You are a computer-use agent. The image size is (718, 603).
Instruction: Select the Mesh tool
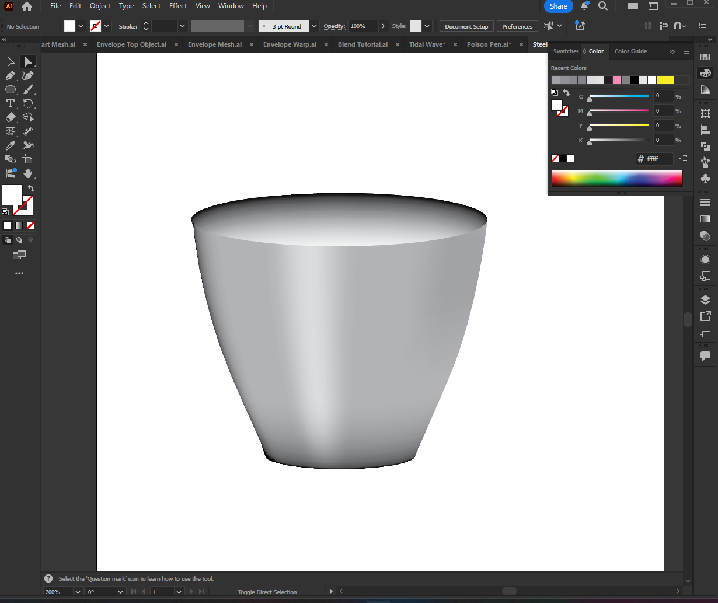pos(10,132)
